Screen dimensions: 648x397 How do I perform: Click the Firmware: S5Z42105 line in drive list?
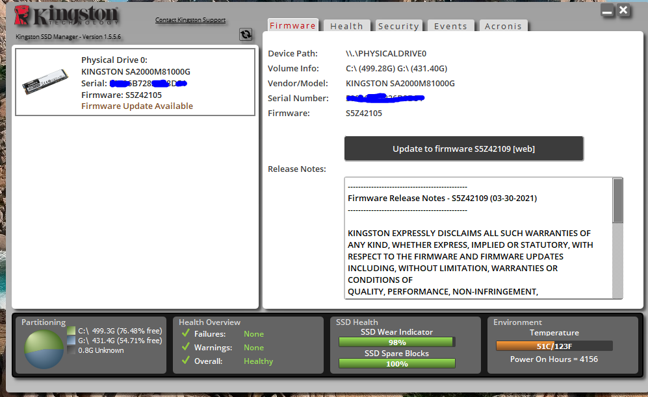[x=122, y=95]
